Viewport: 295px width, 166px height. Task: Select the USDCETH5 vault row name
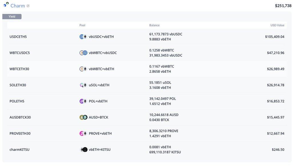(x=18, y=37)
